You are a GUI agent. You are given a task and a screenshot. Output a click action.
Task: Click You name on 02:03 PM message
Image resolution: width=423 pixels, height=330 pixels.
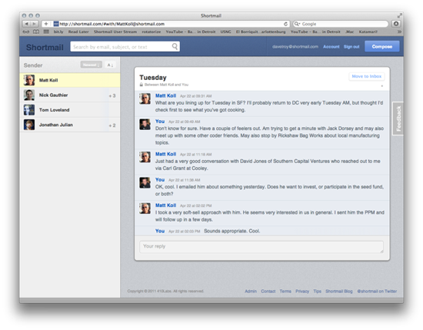point(160,231)
